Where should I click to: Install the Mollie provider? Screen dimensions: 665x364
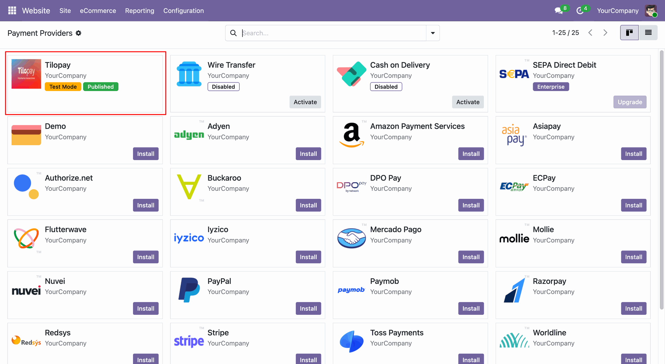tap(633, 257)
